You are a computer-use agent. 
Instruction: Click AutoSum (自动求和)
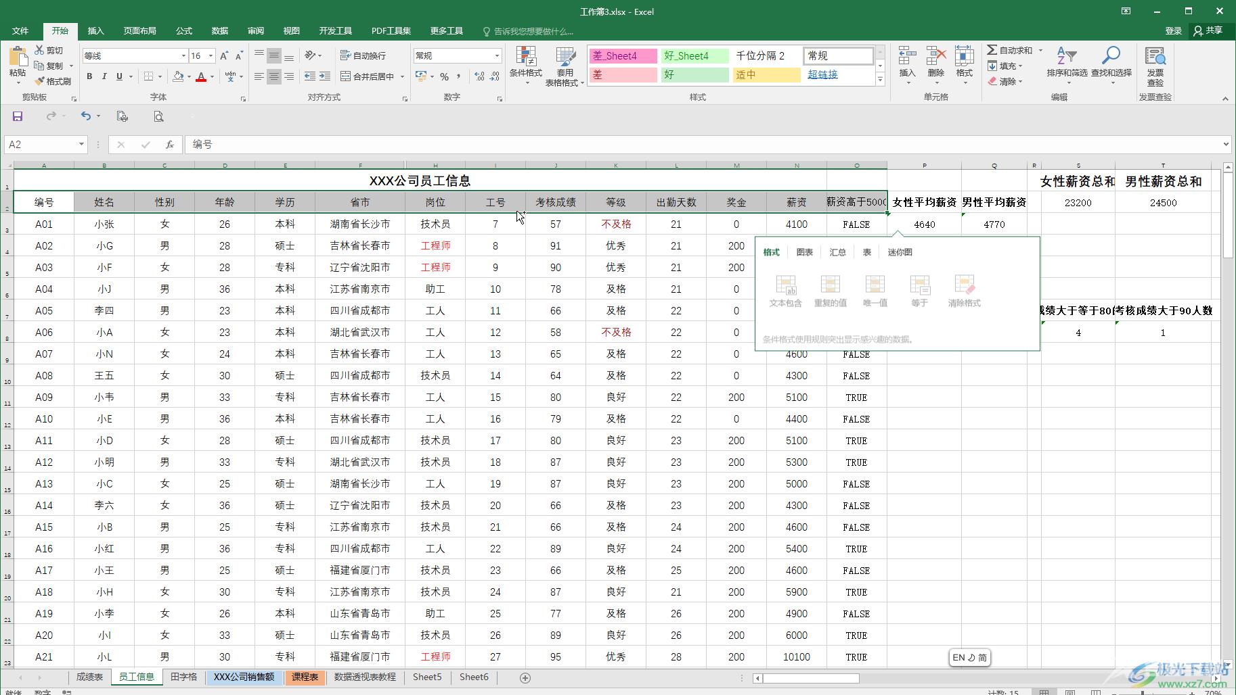tap(1010, 50)
